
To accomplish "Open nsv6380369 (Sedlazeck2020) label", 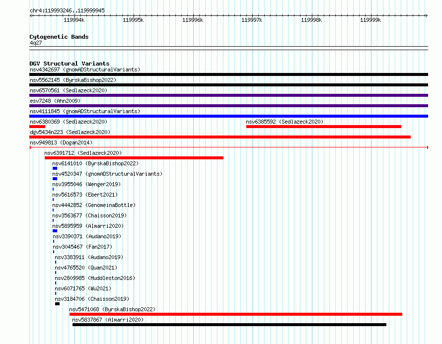I will (69, 122).
